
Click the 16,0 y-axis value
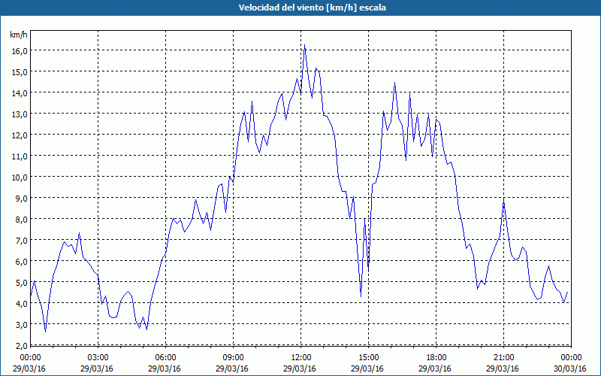(20, 50)
